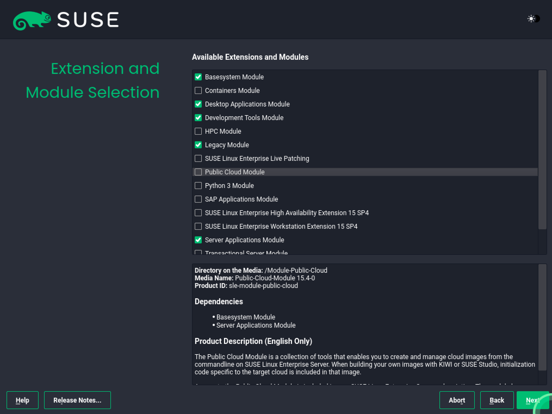Go Back to previous step

[497, 400]
